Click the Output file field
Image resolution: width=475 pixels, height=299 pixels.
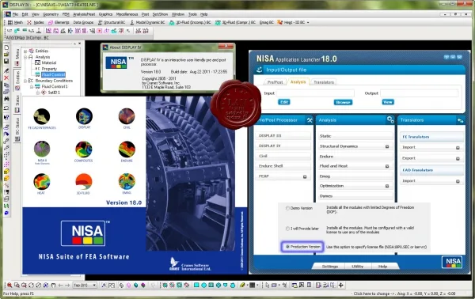420,93
